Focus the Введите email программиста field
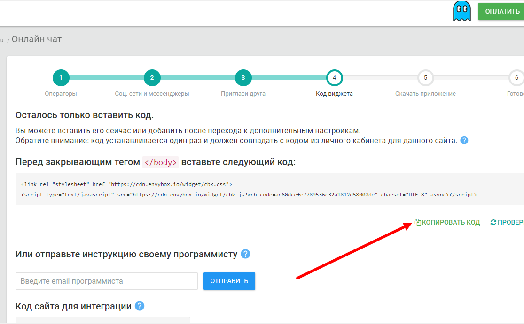The height and width of the screenshot is (324, 524). 107,281
